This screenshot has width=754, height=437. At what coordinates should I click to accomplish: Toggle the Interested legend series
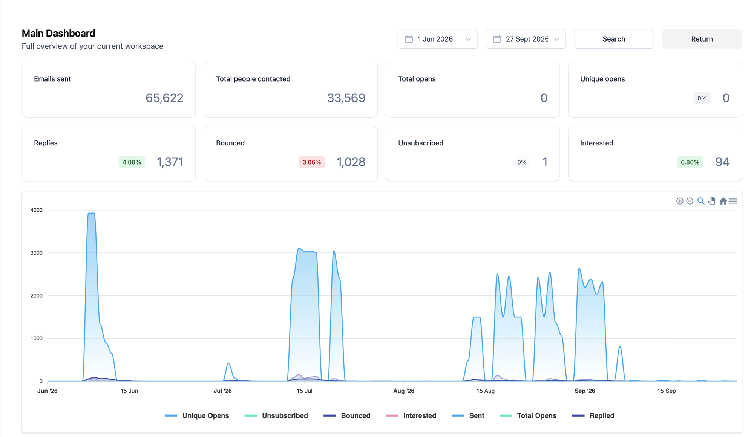[411, 415]
